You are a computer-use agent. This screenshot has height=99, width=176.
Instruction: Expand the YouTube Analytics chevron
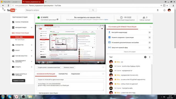32,56
